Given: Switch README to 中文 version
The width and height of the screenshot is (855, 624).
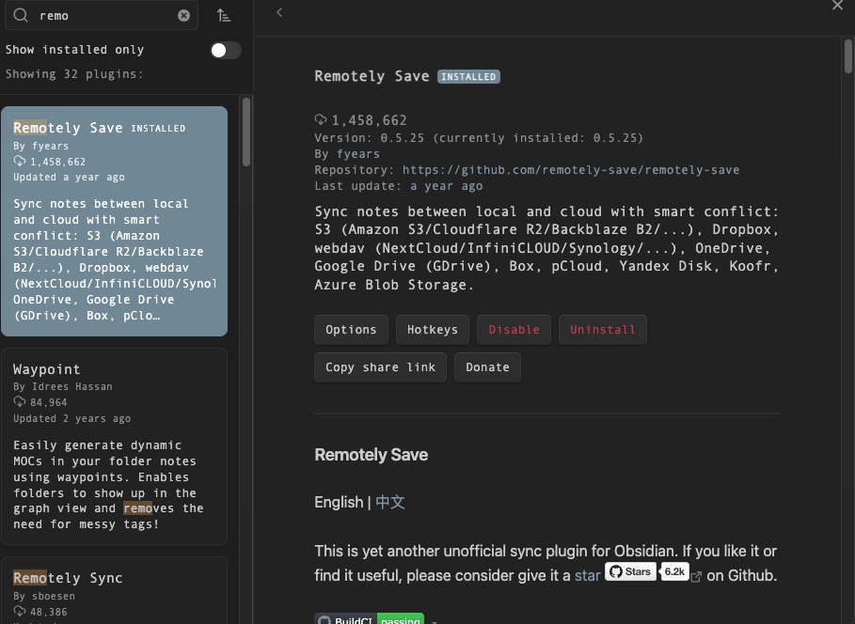Looking at the screenshot, I should coord(389,502).
